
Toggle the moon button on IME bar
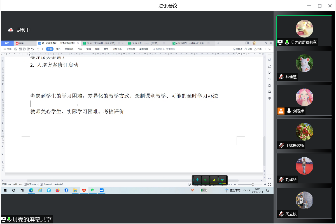214,180
